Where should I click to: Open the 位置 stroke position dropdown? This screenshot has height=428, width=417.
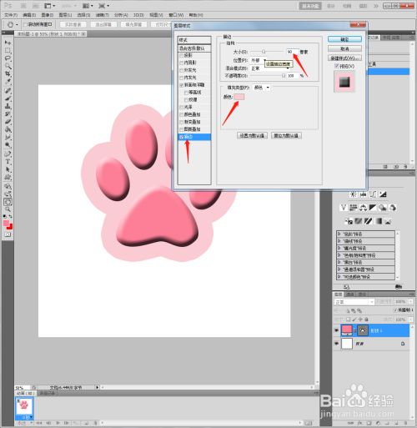point(259,60)
